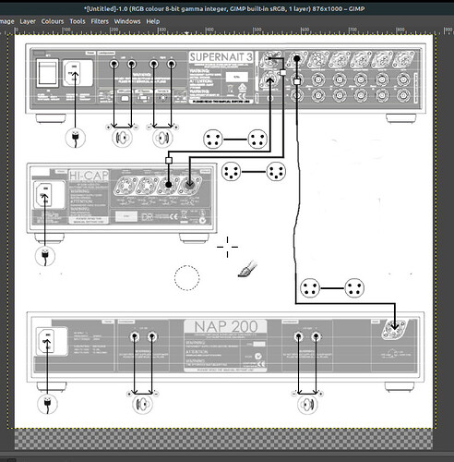Click right loudspeaker icon under NAP 200
Screen dimensions: 454x462
pos(307,405)
